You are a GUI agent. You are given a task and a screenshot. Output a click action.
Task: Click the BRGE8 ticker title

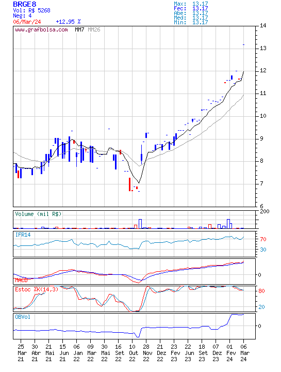coord(25,4)
